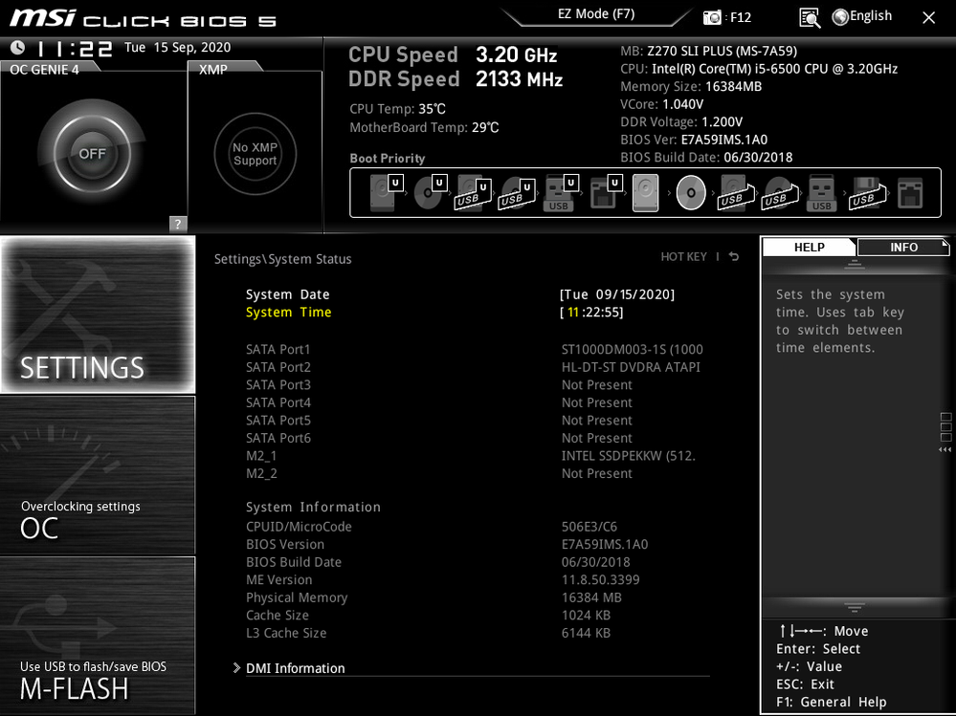Click the OC Genie question mark help icon
Image resolution: width=956 pixels, height=716 pixels.
point(177,224)
